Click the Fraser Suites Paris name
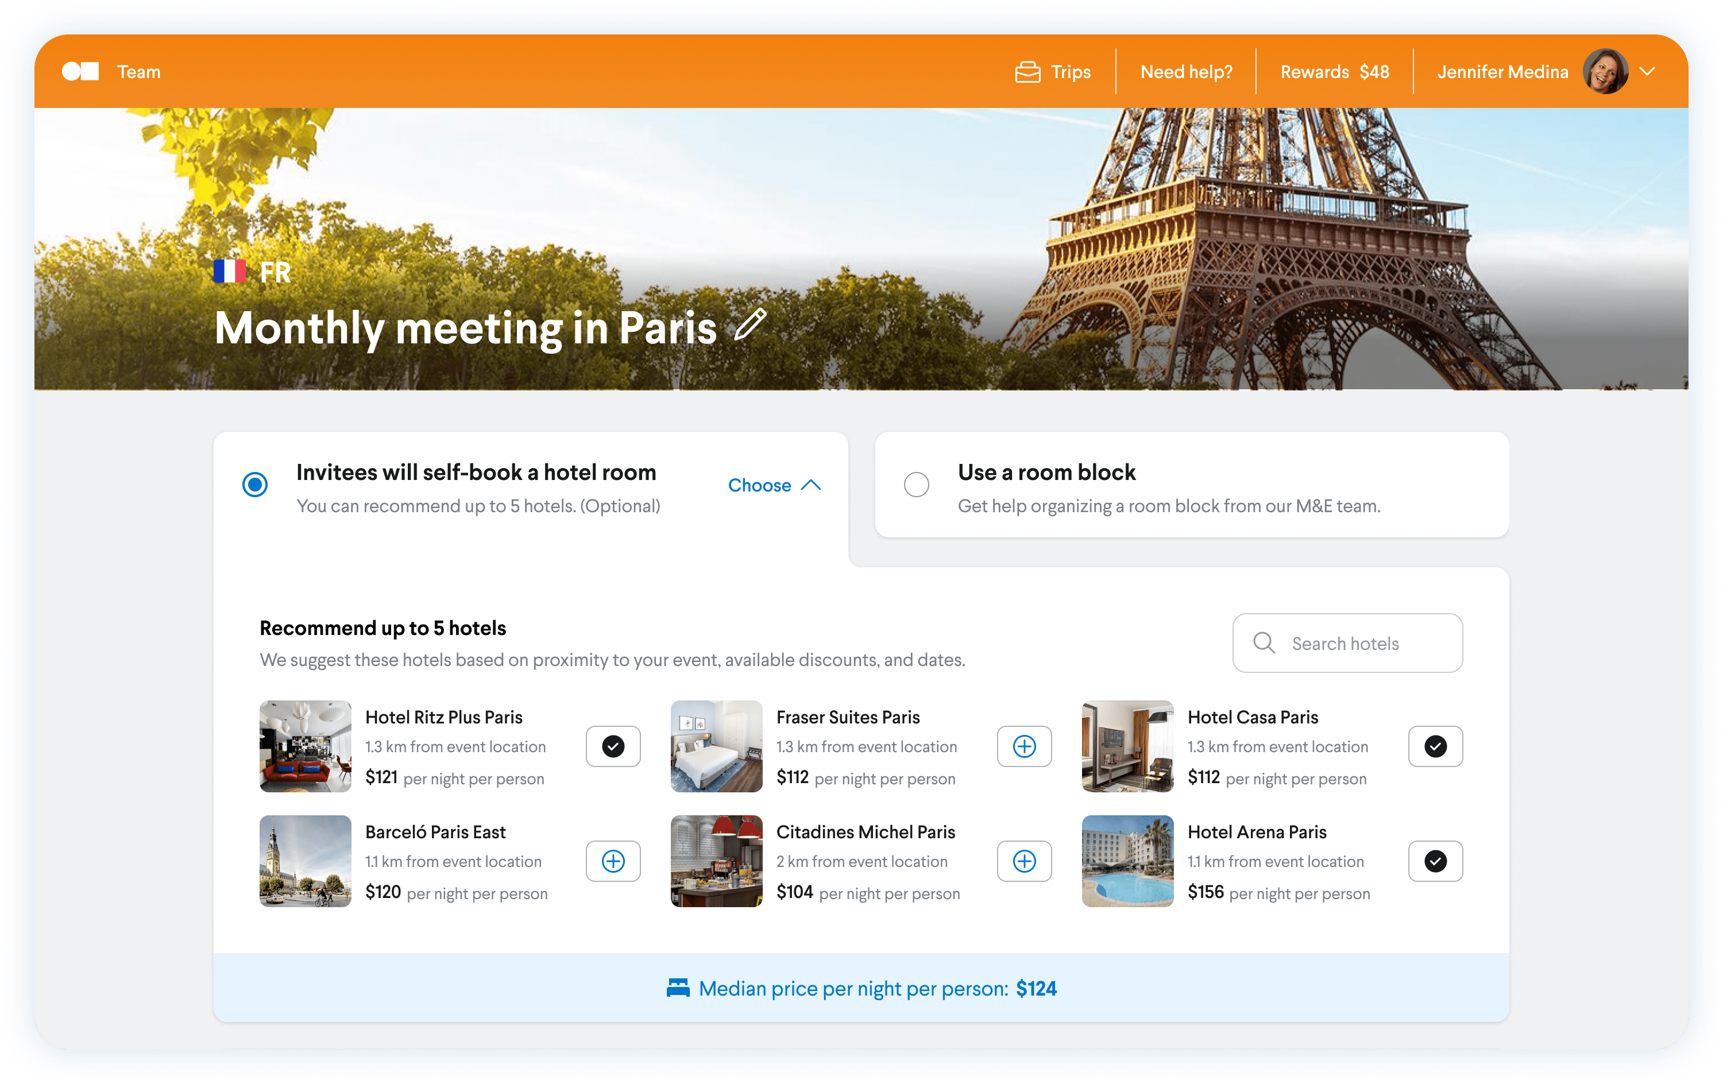 coord(848,717)
